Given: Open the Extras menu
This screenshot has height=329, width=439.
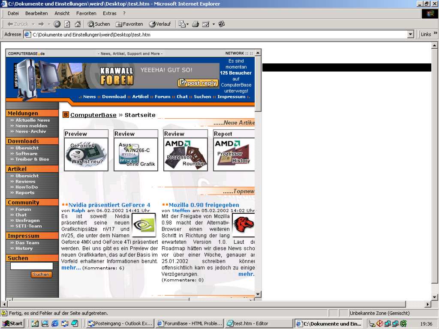Looking at the screenshot, I should pos(109,13).
